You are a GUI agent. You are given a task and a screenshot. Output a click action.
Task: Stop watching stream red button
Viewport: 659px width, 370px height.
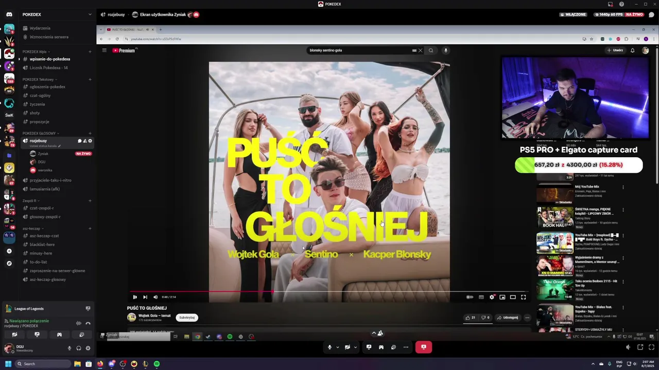pos(423,347)
